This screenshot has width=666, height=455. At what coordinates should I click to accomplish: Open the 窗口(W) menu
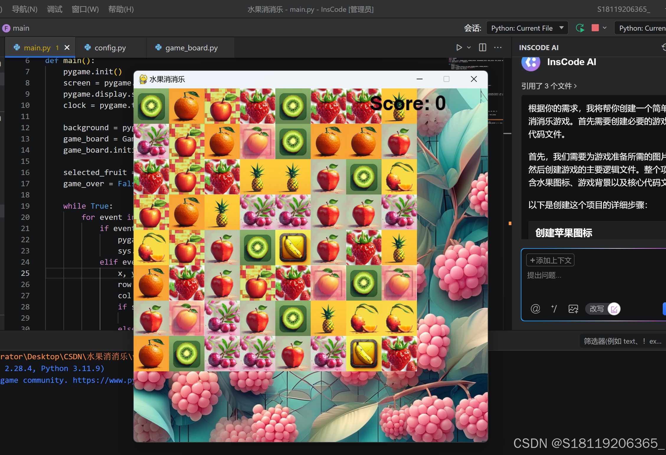85,9
